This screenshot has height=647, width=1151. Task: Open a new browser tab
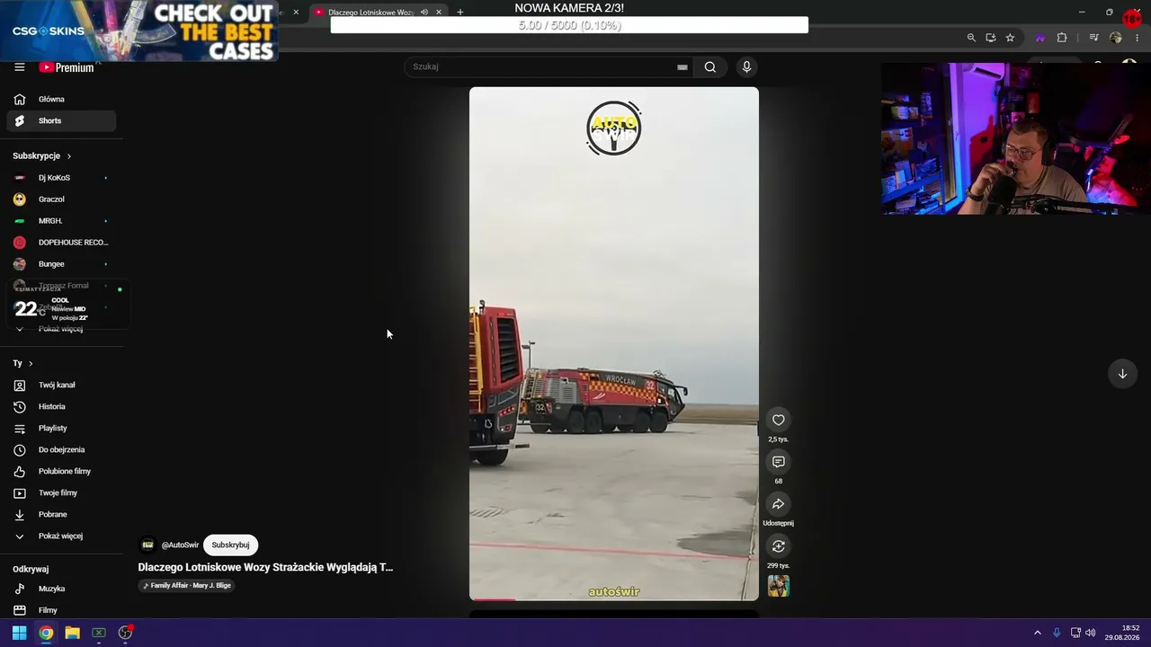tap(460, 13)
